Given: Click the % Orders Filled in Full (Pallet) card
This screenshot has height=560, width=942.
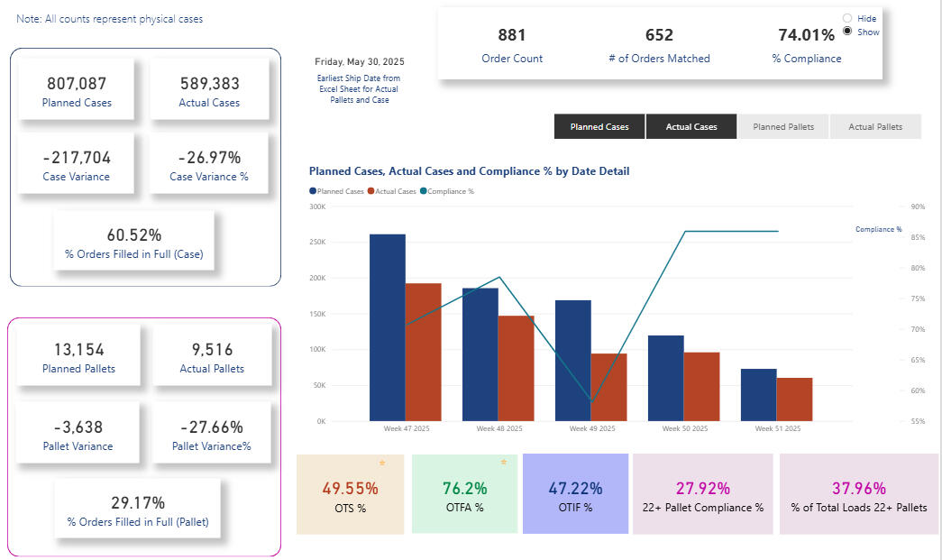Looking at the screenshot, I should click(136, 510).
